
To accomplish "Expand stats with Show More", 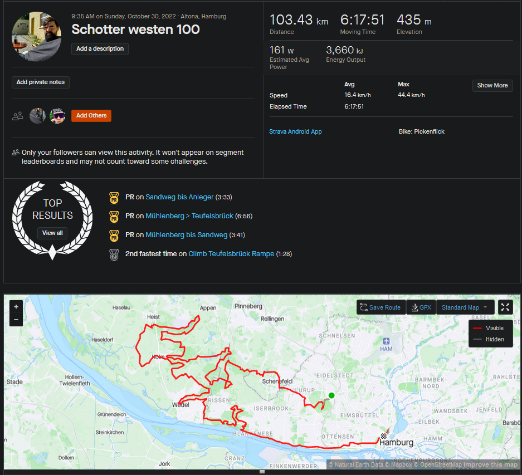I will [492, 85].
